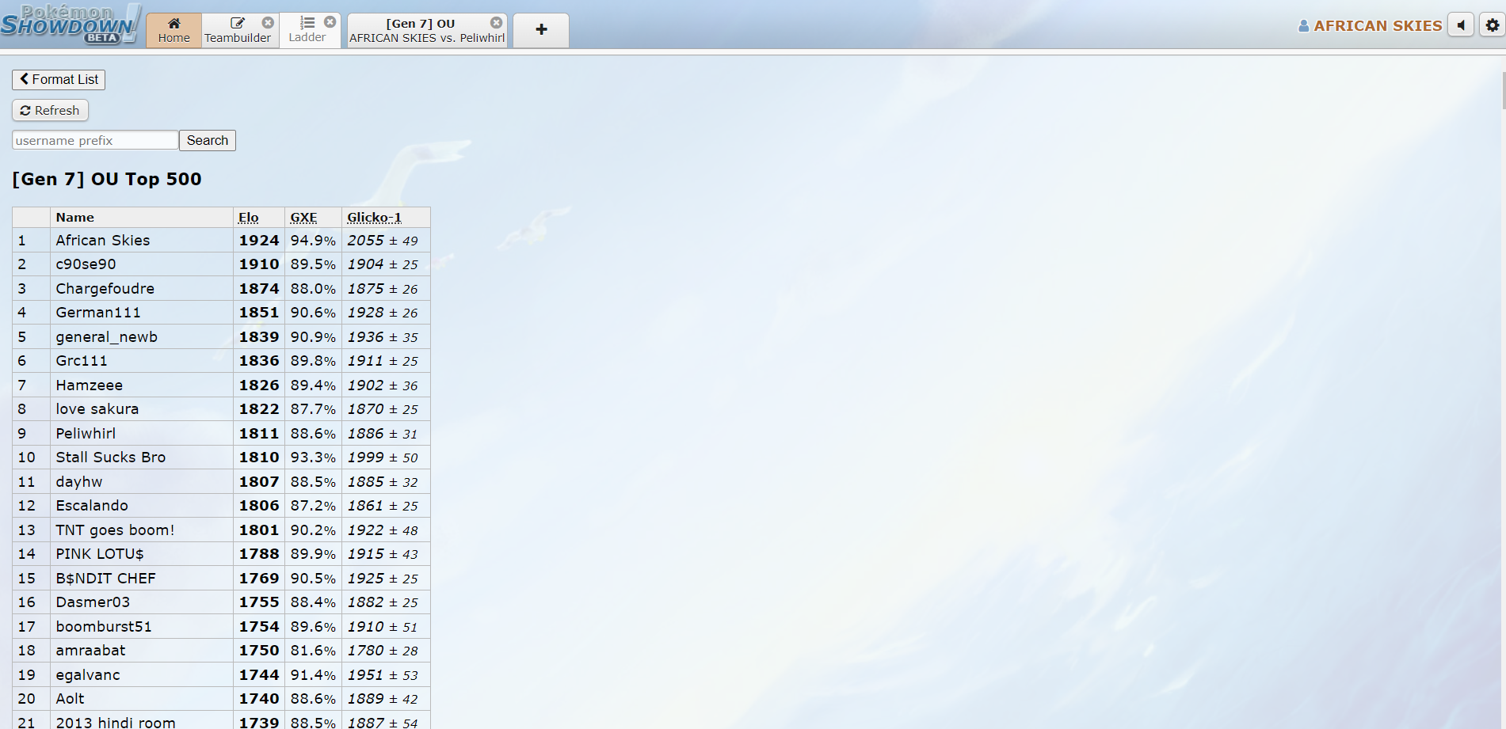Click GXE value 94.9% in row 1

(x=313, y=241)
